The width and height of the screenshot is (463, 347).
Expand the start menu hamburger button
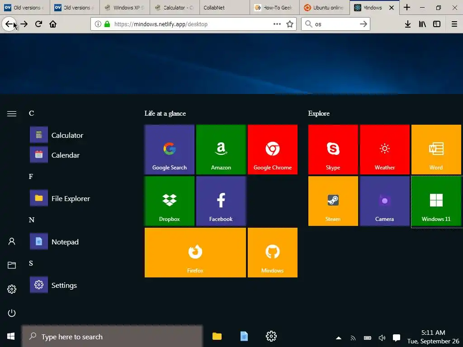tap(12, 113)
